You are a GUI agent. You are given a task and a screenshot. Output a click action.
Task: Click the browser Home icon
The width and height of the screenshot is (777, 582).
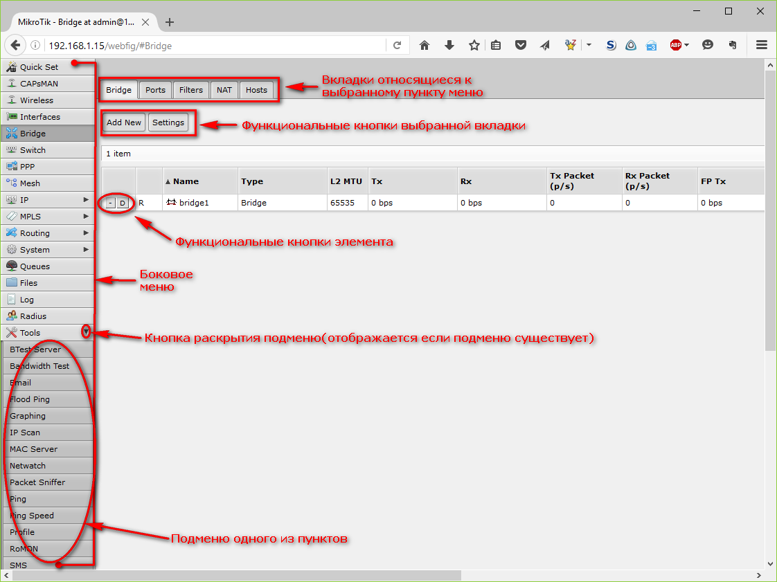425,46
